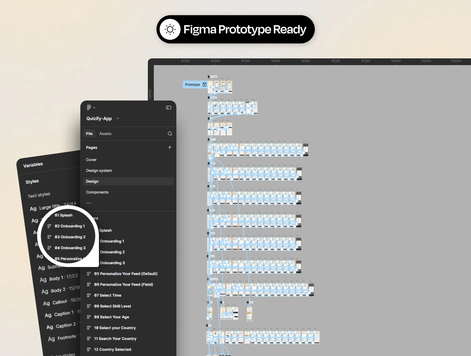Select the Caption 1 text style

pyautogui.click(x=63, y=314)
